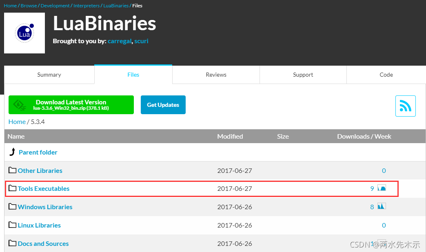426x252 pixels.
Task: Open the RSS feed icon
Action: click(405, 106)
